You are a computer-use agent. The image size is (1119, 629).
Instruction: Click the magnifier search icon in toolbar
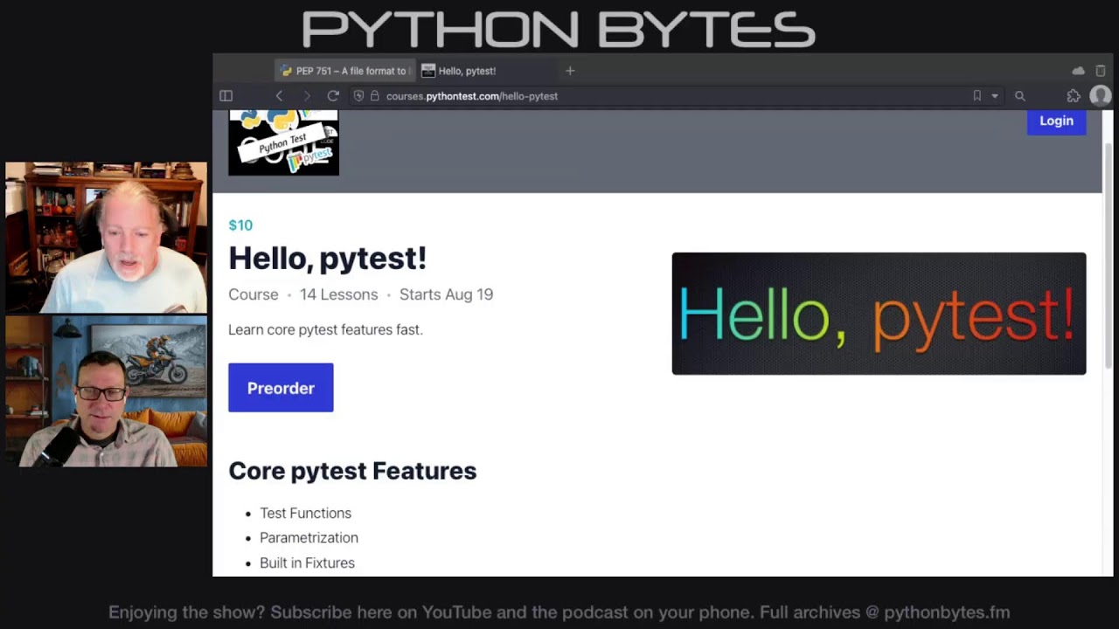[x=1020, y=96]
